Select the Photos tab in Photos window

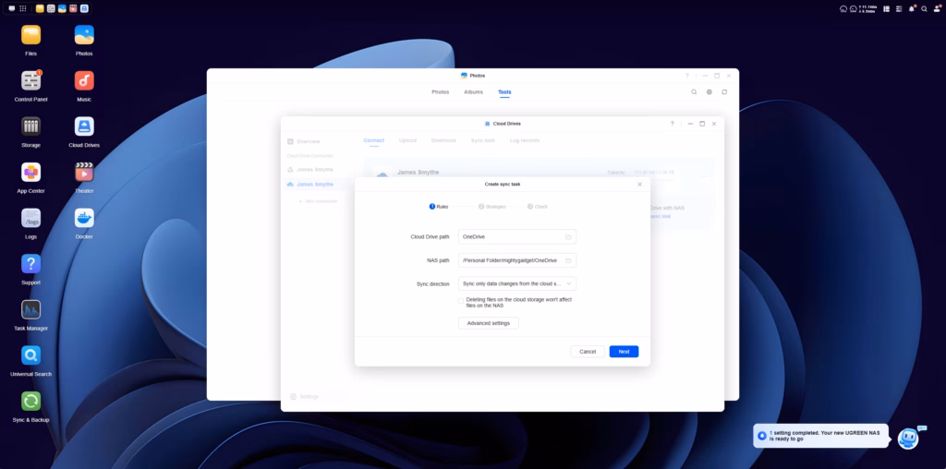click(x=441, y=92)
